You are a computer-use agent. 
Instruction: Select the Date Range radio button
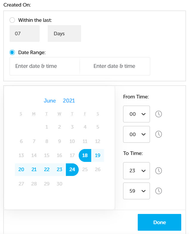click(12, 52)
